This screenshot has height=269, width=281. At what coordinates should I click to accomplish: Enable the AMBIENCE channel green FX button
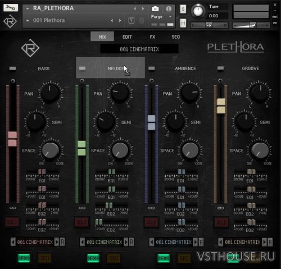click(164, 258)
